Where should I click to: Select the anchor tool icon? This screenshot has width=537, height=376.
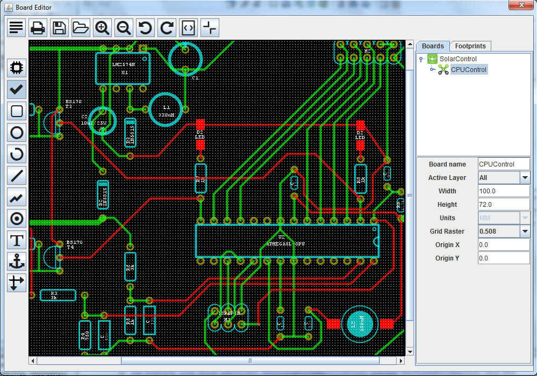click(x=17, y=262)
